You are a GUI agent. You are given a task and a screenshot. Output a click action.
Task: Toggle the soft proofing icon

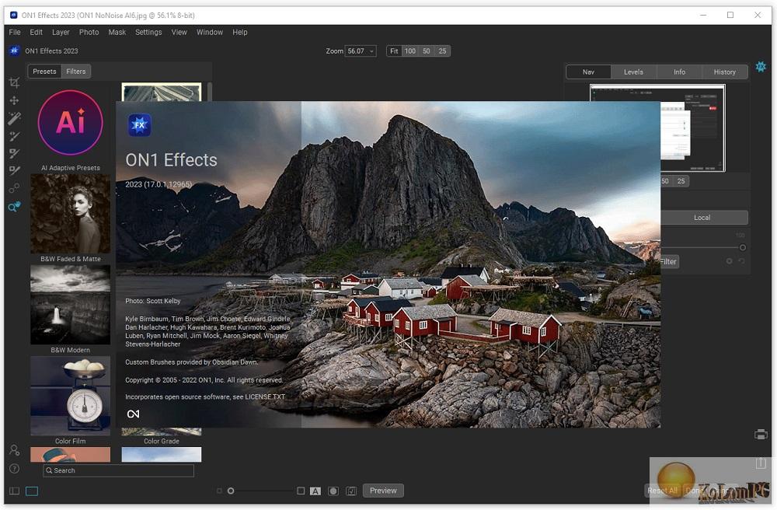[351, 491]
